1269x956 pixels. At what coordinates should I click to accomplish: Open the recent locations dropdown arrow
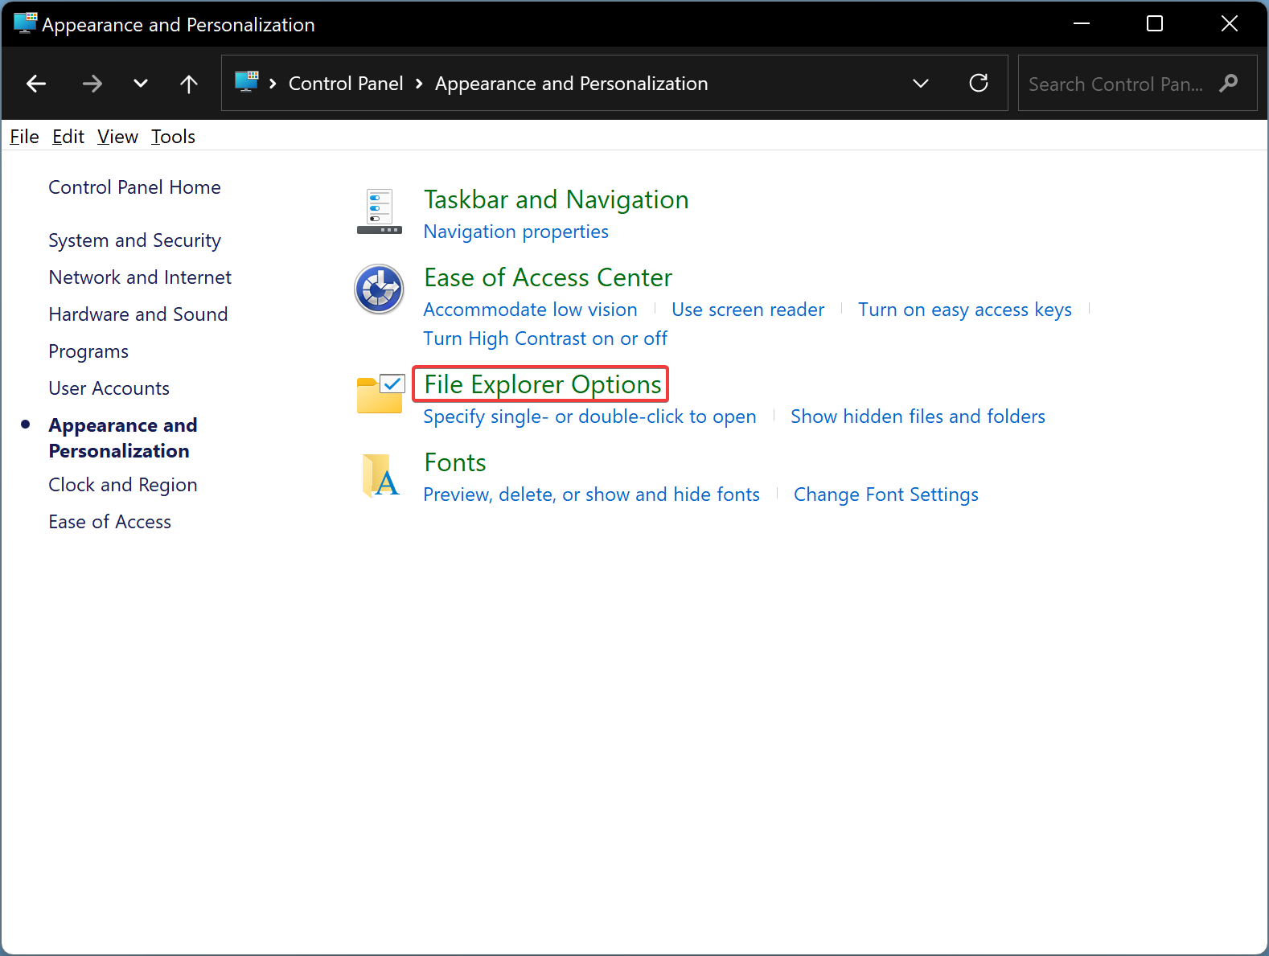coord(141,84)
